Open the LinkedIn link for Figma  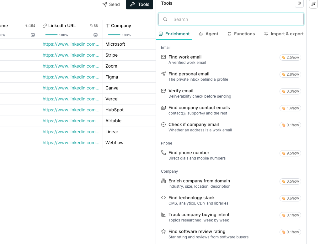pyautogui.click(x=71, y=77)
